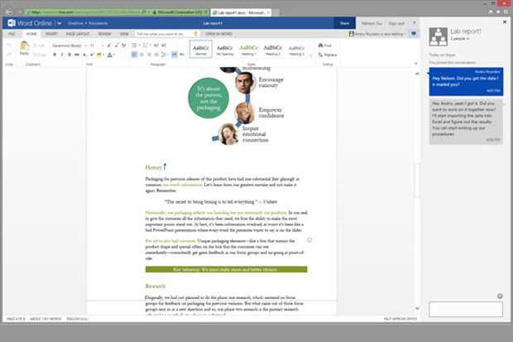
Task: Click the emoticon icon above chat box
Action: pyautogui.click(x=500, y=296)
